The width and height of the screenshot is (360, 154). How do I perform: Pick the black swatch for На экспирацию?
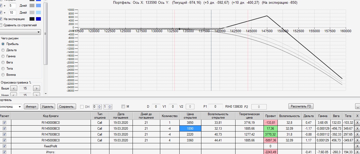[32, 19]
